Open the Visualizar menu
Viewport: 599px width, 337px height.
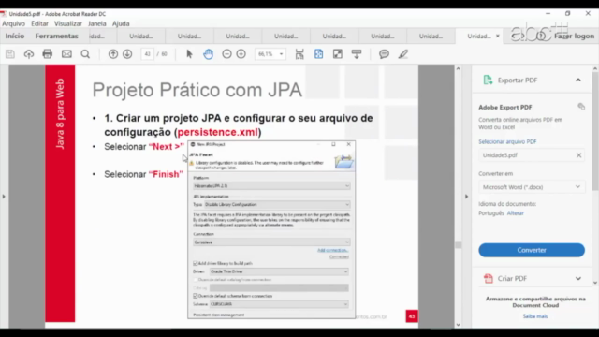pos(68,23)
